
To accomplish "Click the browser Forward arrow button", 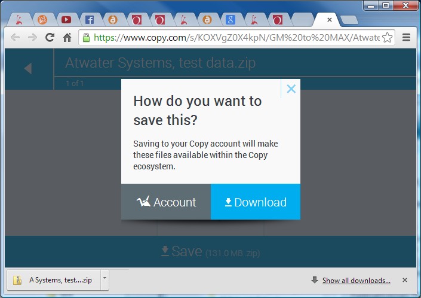I will (32, 37).
